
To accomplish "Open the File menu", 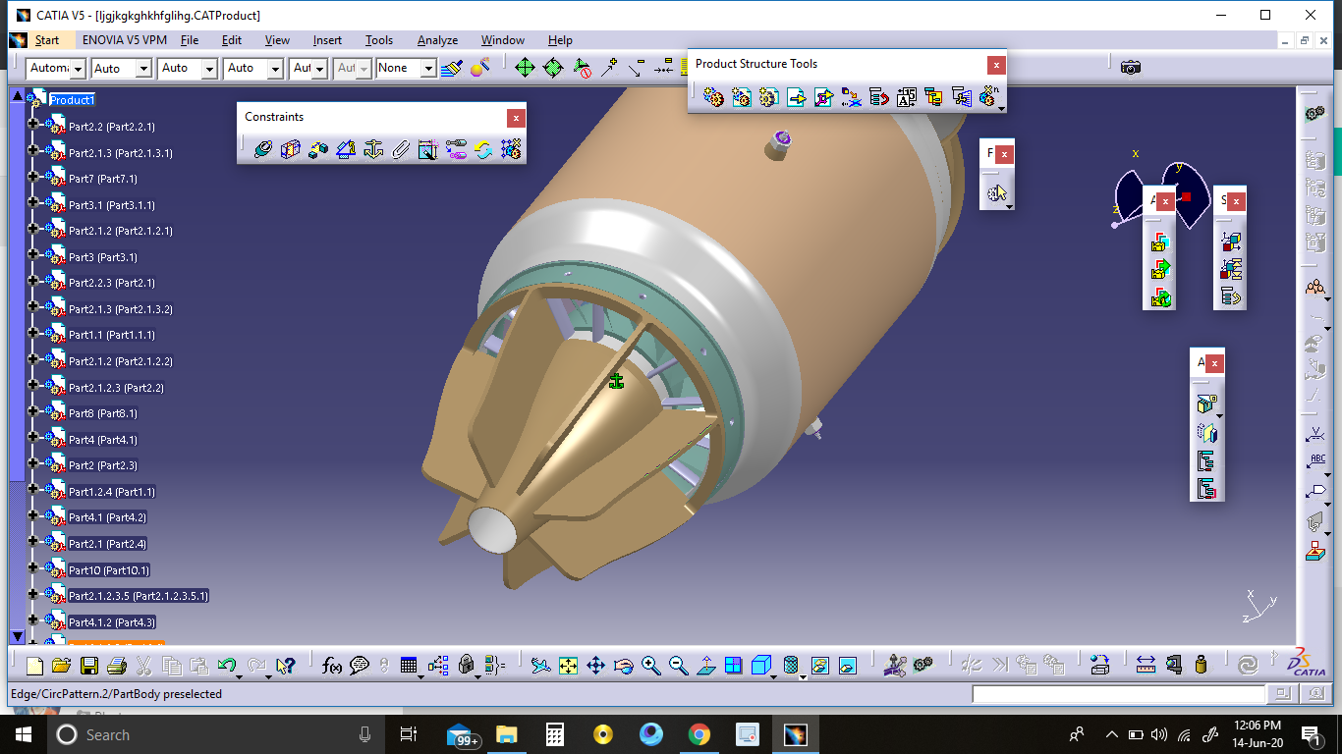I will [190, 40].
